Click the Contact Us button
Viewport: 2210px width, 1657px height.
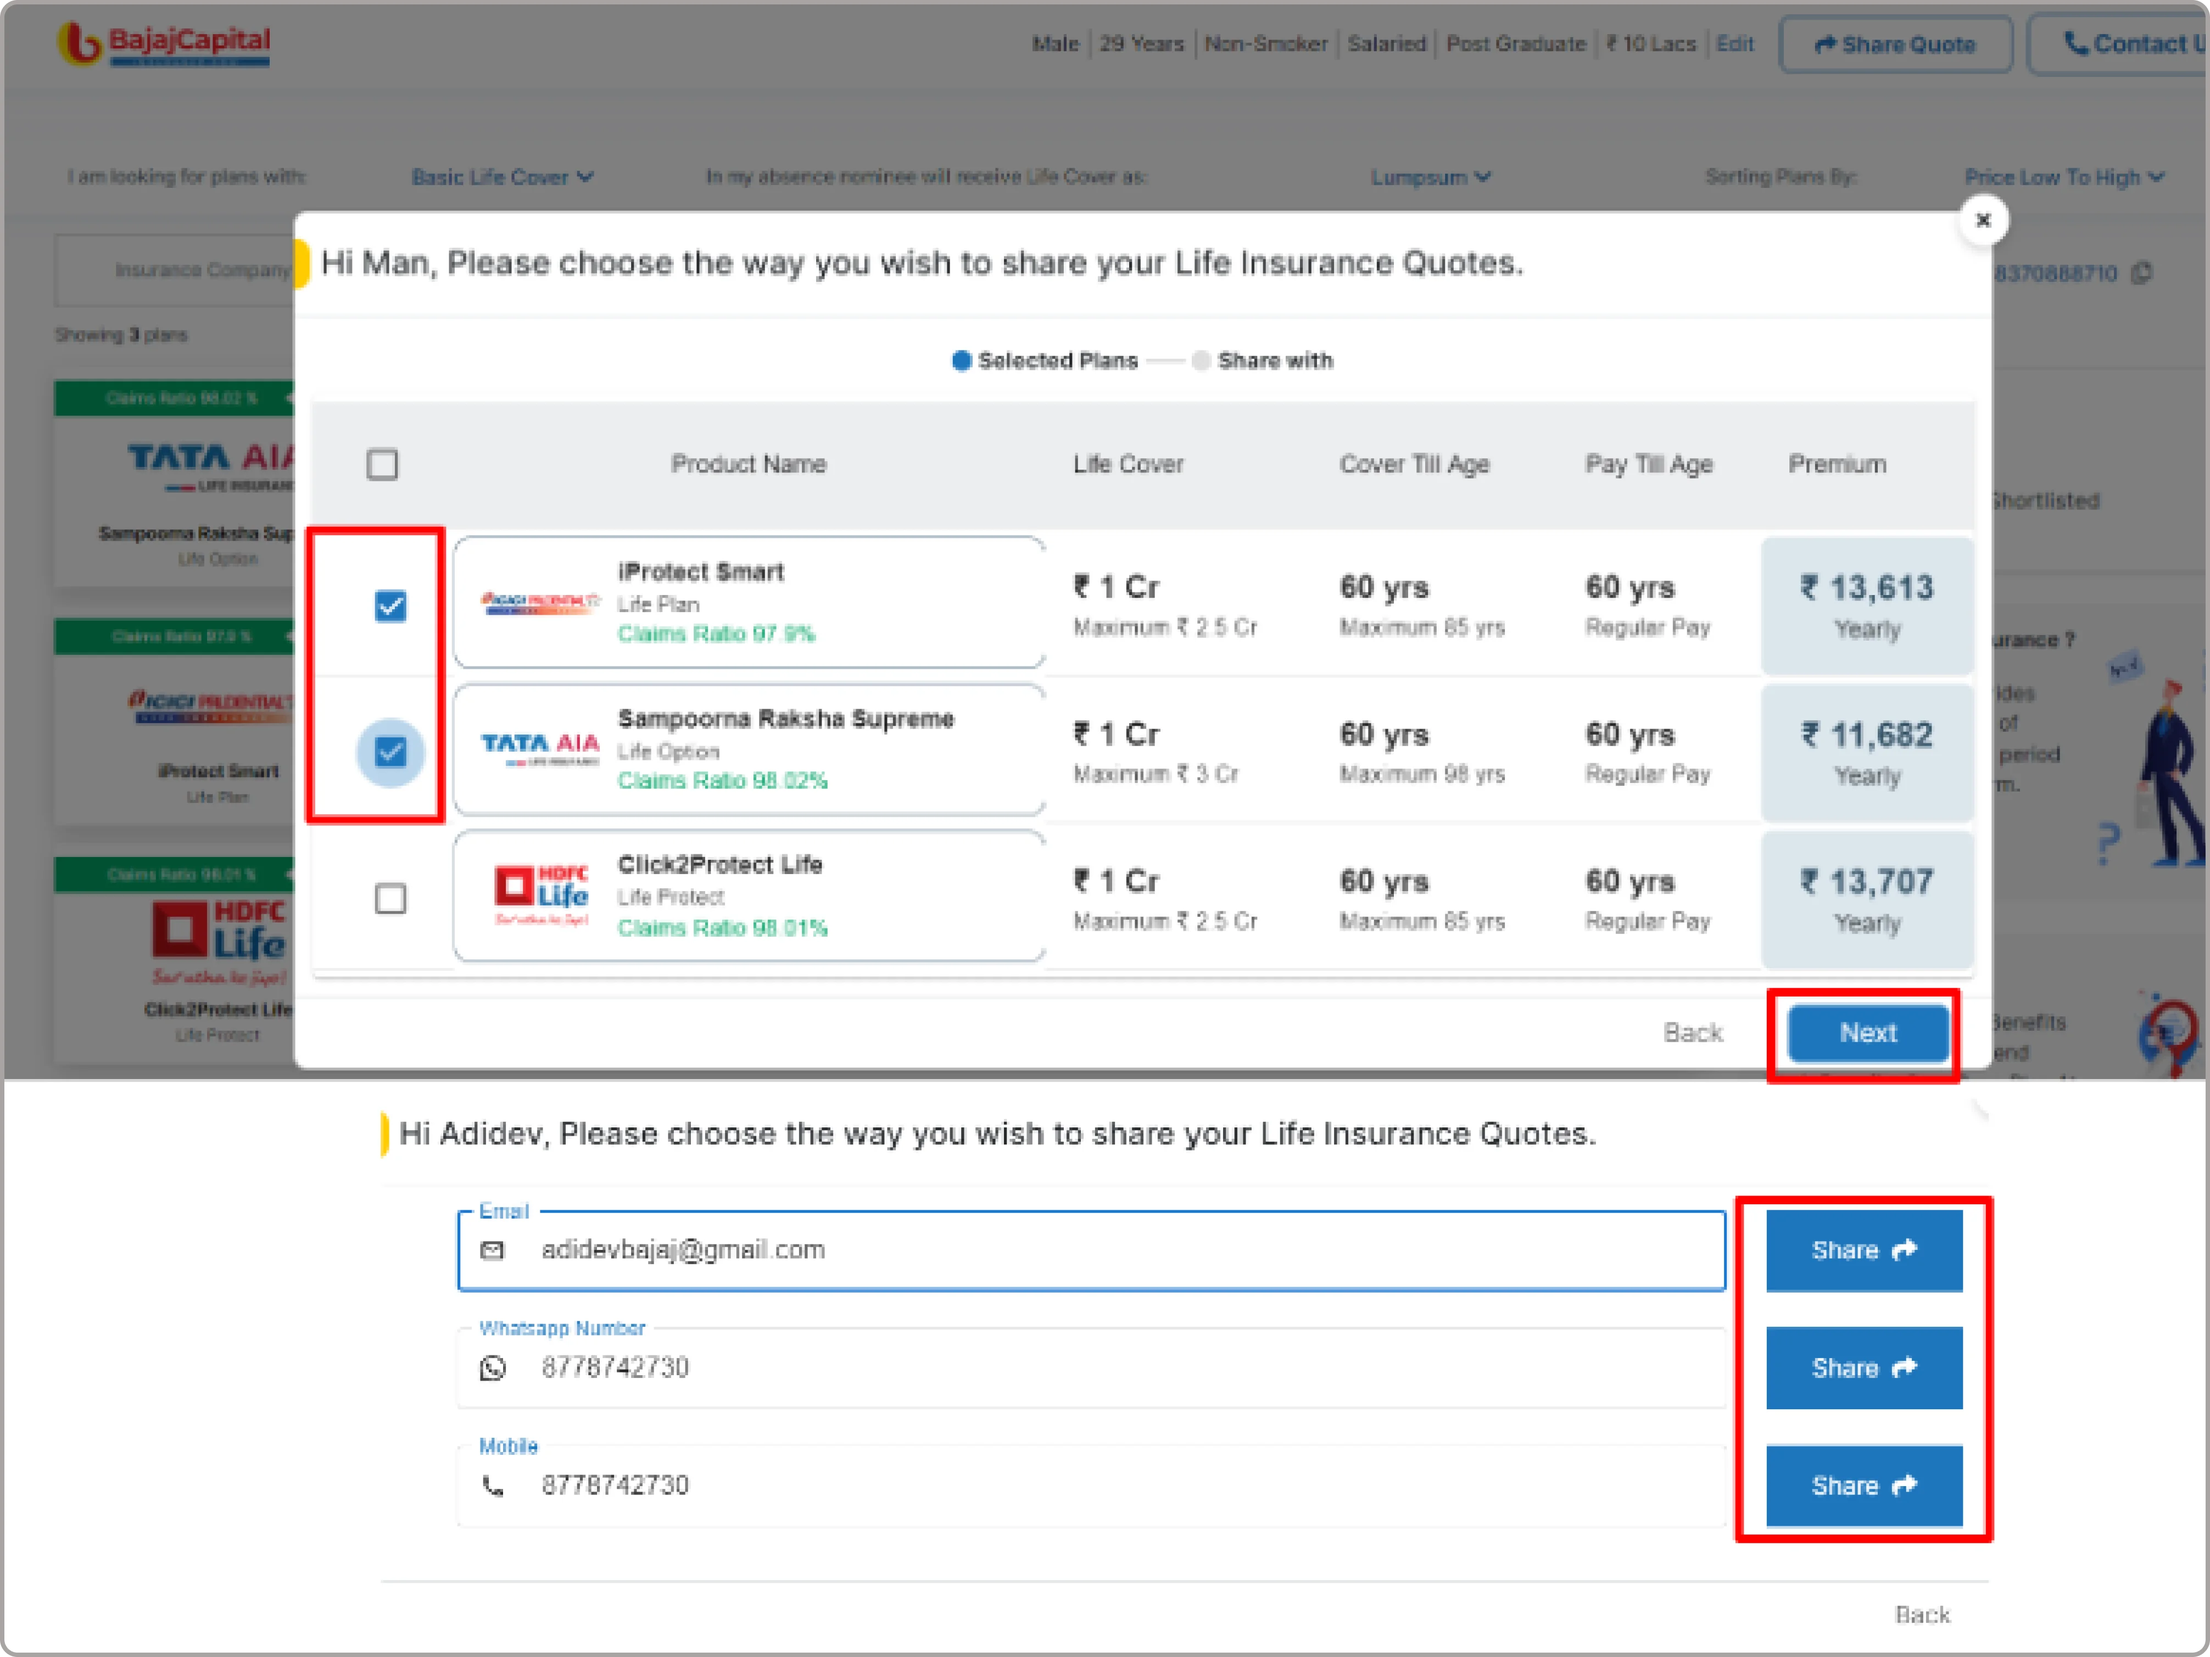[x=2119, y=44]
